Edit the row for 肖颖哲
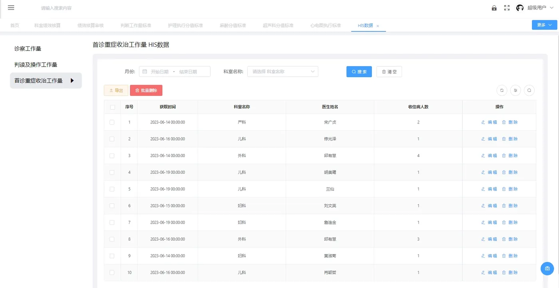 [x=489, y=273]
